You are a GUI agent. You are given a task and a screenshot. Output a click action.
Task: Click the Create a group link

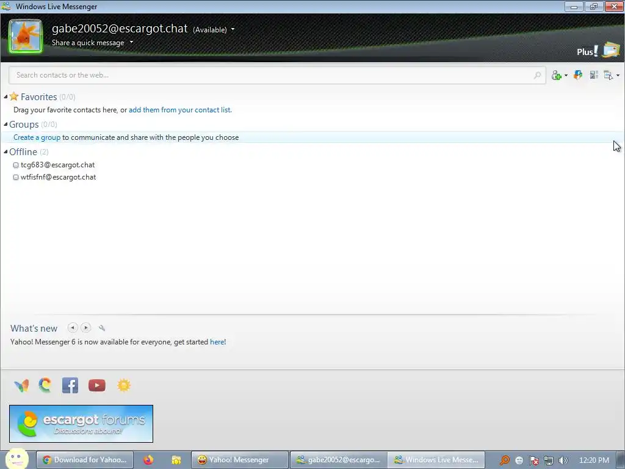37,137
